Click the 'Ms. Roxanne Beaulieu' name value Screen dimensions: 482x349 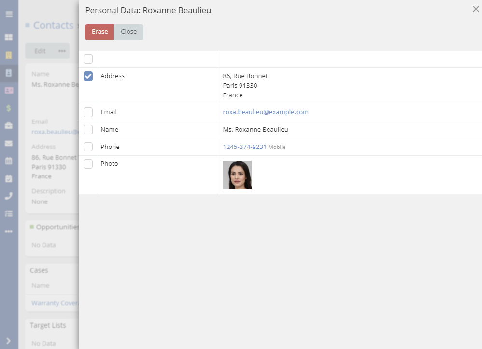point(255,129)
